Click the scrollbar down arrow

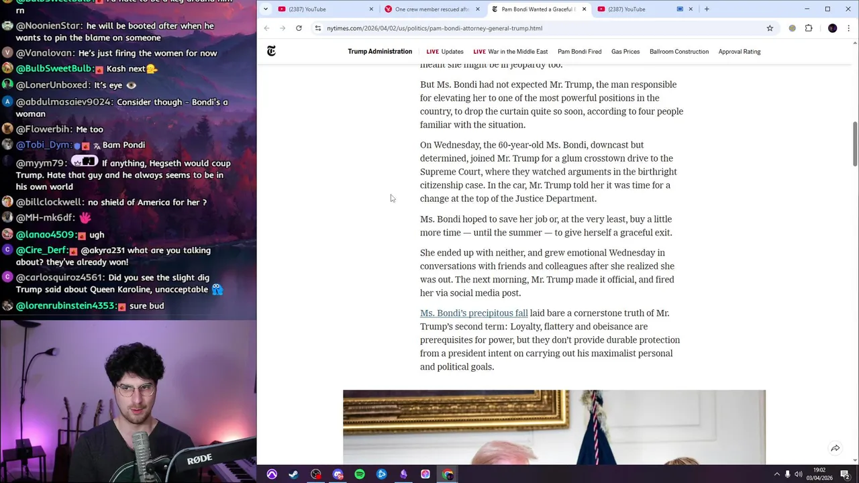point(855,461)
